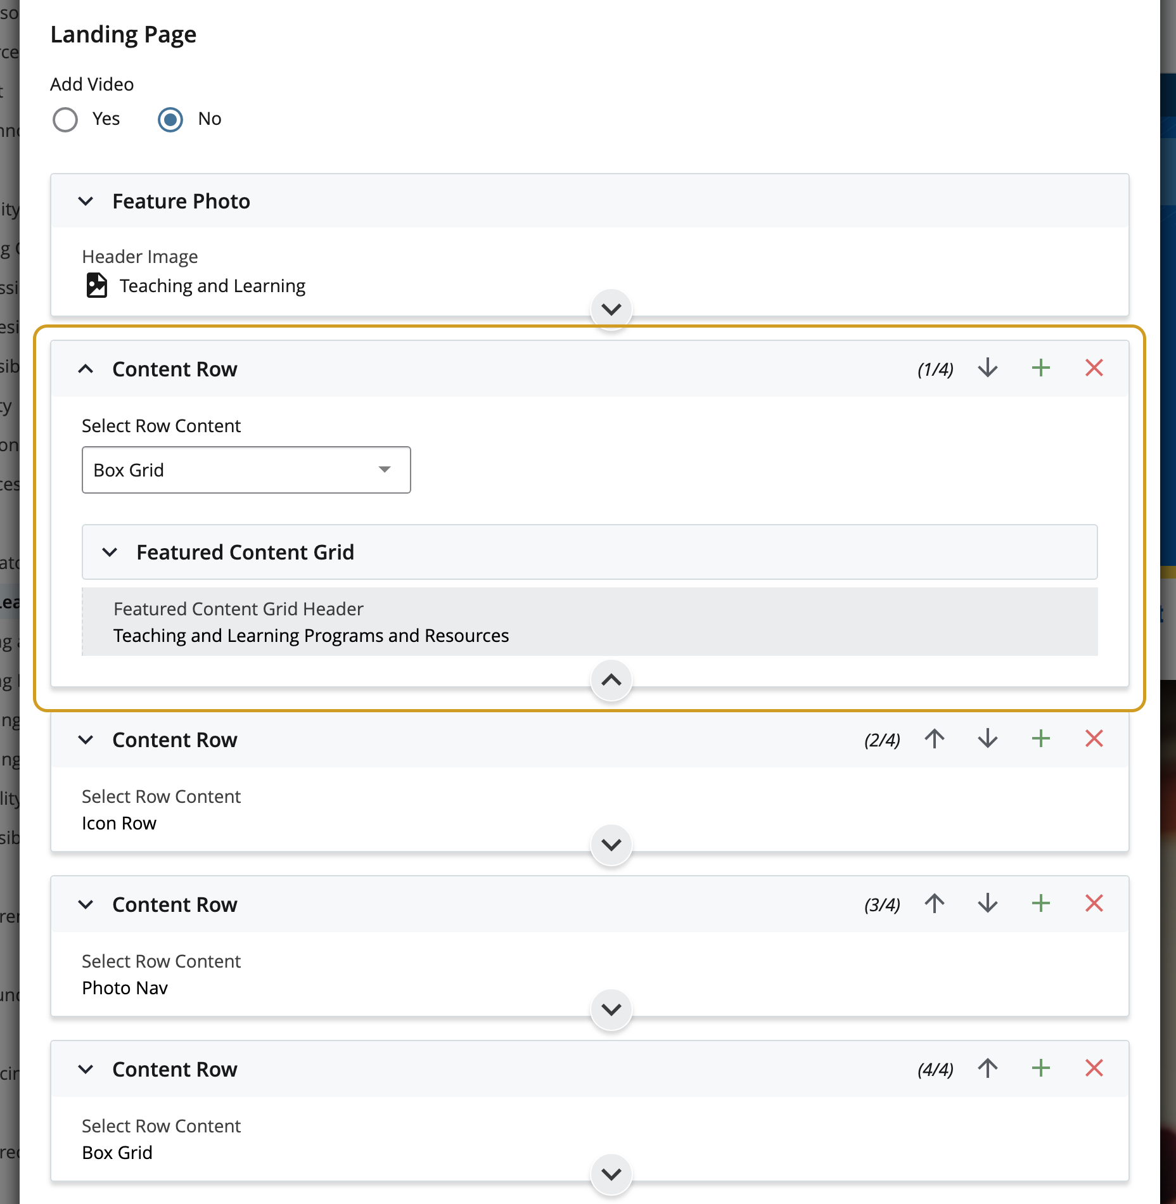
Task: Click the (1/4) row position indicator
Action: point(935,369)
